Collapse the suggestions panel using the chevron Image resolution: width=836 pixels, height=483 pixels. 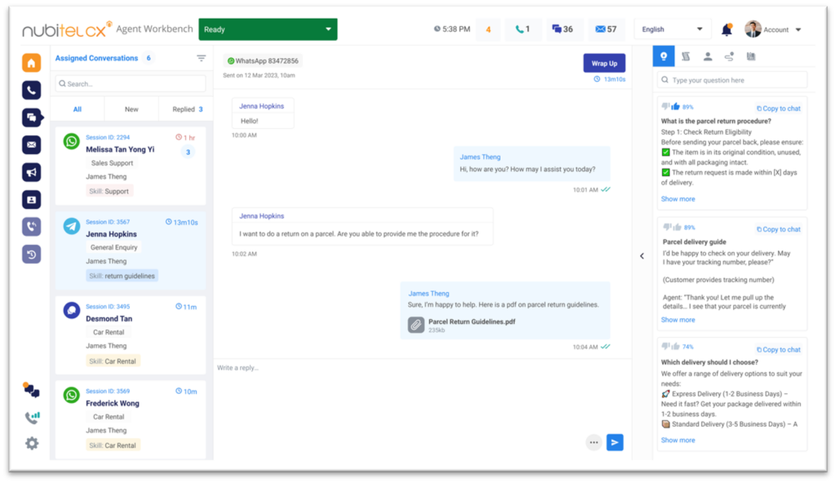643,255
